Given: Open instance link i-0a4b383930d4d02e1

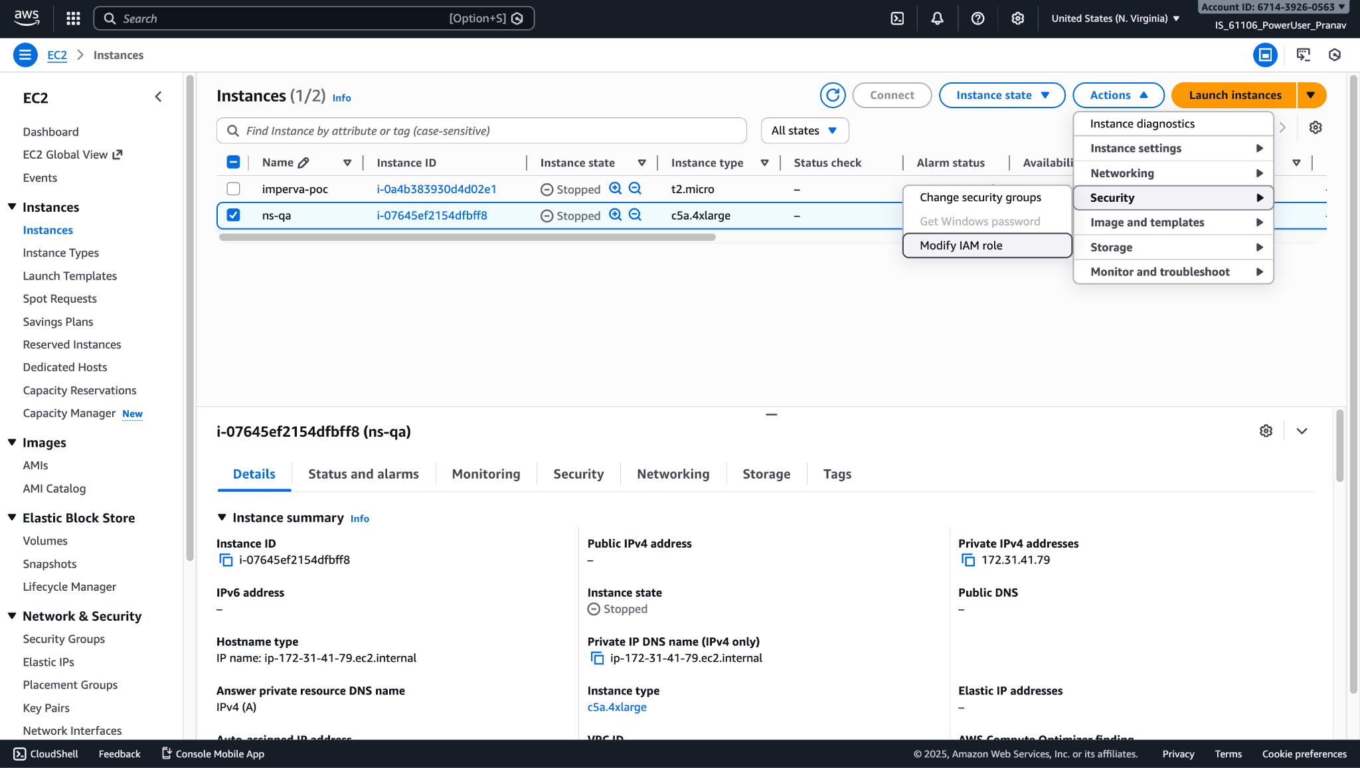Looking at the screenshot, I should coord(436,189).
